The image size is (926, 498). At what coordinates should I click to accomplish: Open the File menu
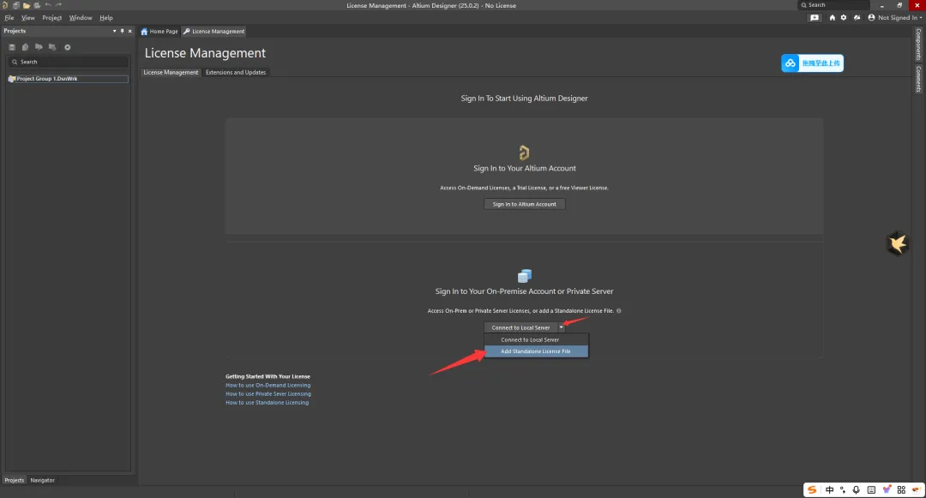[x=9, y=18]
